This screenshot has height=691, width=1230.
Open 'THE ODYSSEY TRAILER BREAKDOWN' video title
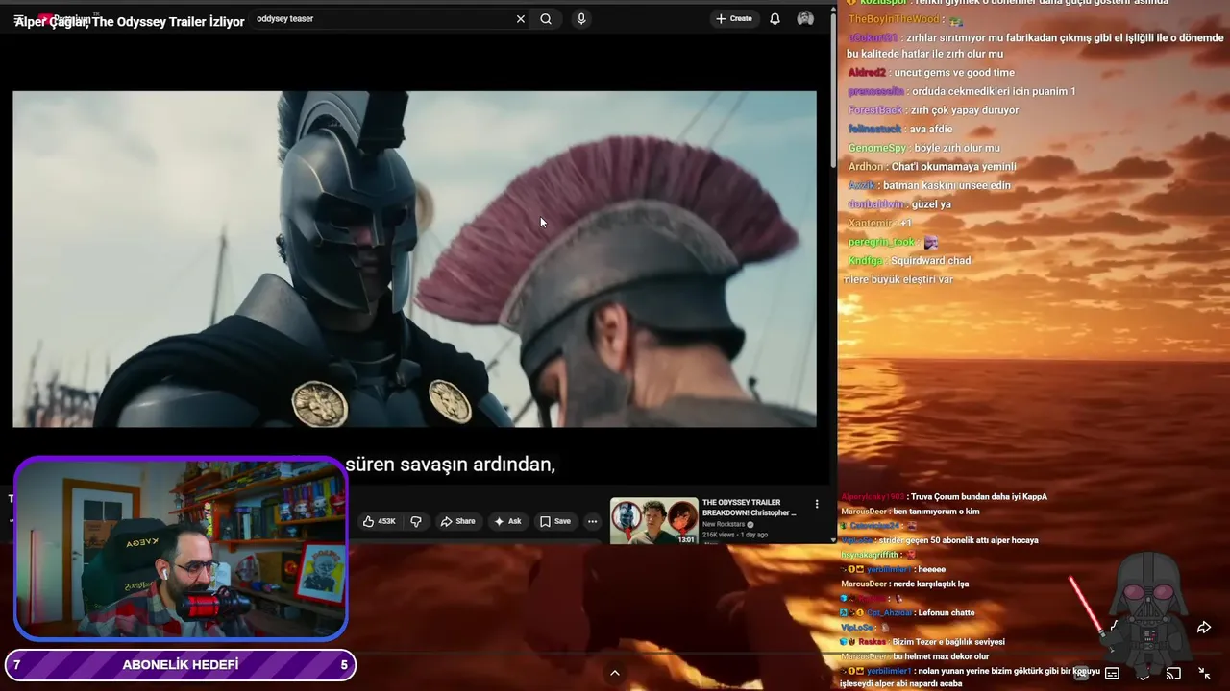pyautogui.click(x=750, y=508)
